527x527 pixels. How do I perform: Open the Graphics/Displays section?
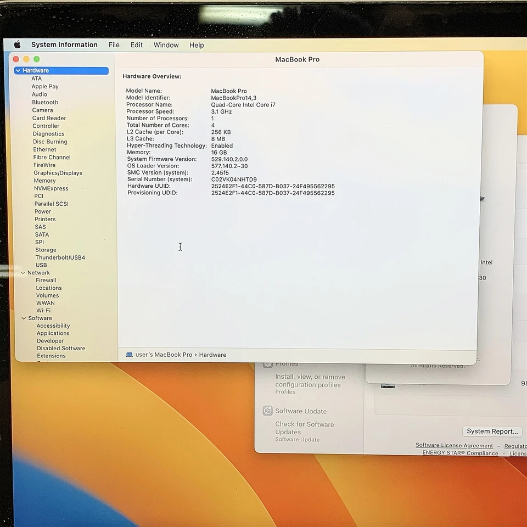tap(58, 172)
